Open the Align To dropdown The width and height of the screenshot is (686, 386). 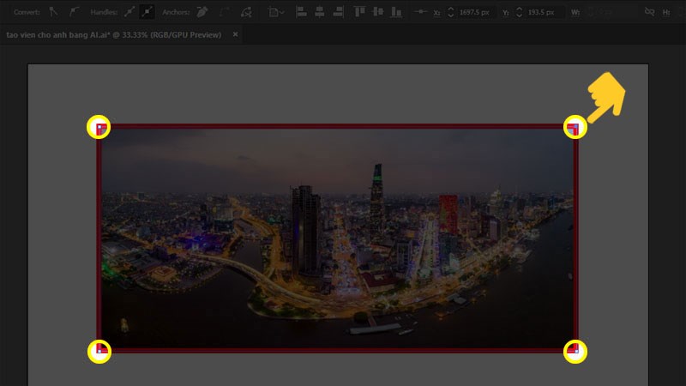pos(277,12)
